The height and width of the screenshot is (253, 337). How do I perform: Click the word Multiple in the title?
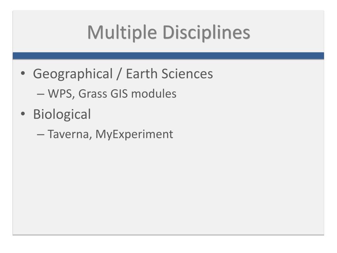click(122, 32)
